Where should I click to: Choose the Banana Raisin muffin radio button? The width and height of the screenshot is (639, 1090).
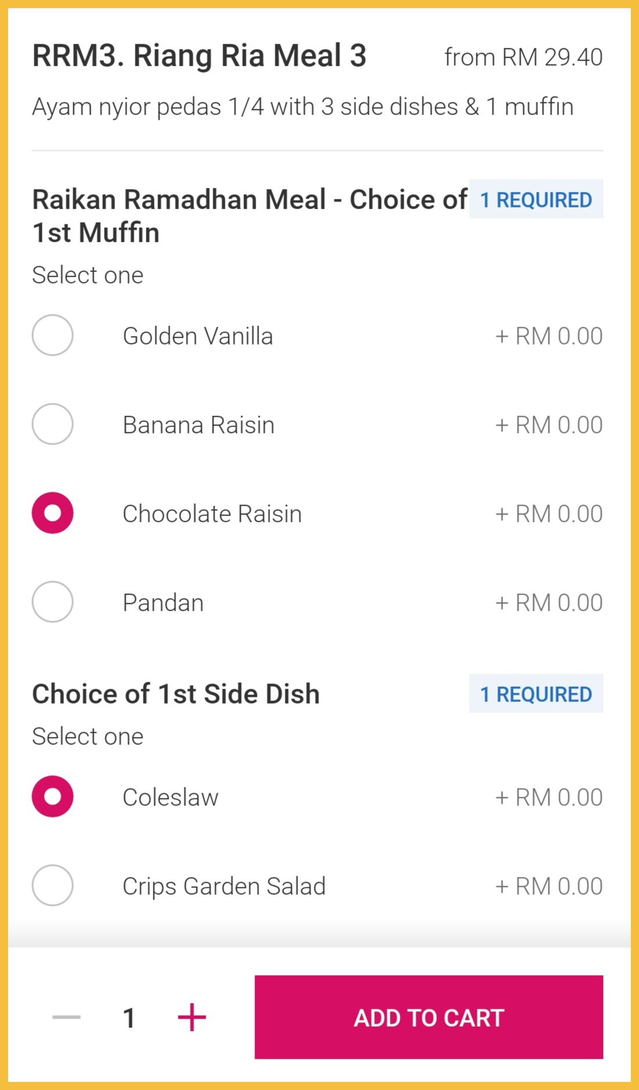tap(52, 424)
